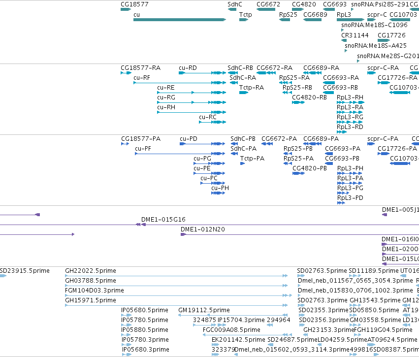This screenshot has width=419, height=357.
Task: Select the scpr-C-RA transcript label
Action: tap(383, 68)
